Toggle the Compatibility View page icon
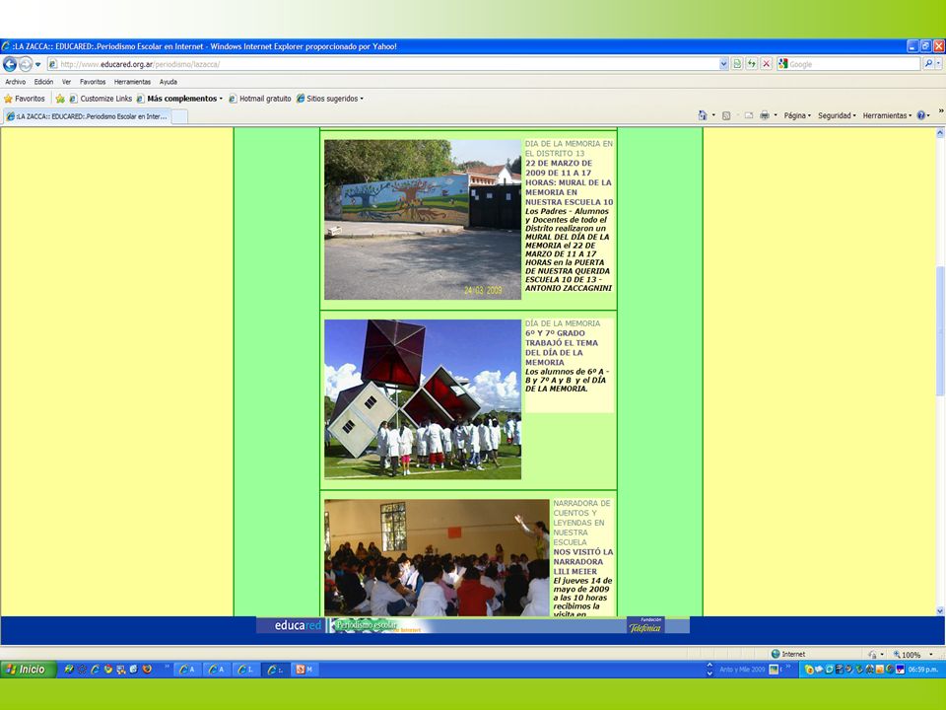Screen dimensions: 946x710 [x=737, y=64]
